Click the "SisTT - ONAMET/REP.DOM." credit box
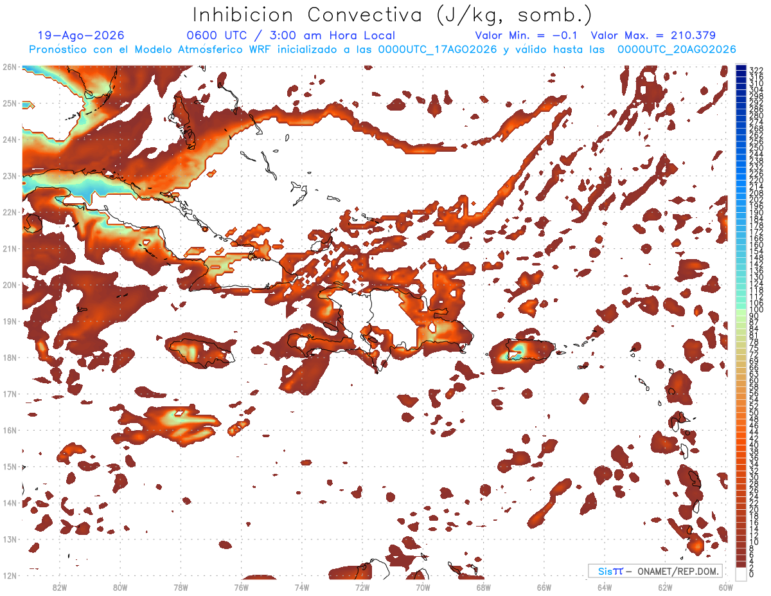Viewport: 771px width, 596px height. click(x=655, y=571)
